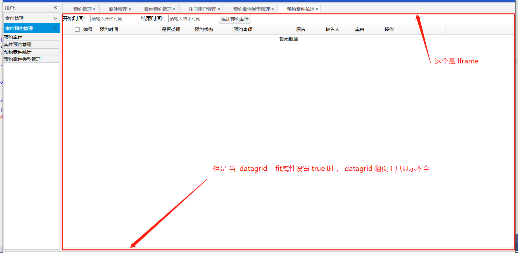The height and width of the screenshot is (253, 518).
Task: Close the 预约案件统计 tab
Action: 317,9
